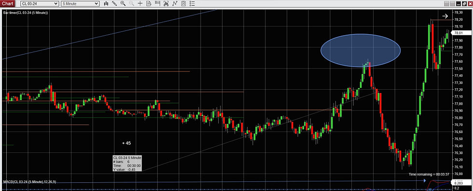The width and height of the screenshot is (473, 191).
Task: Click the Time: 00:30:00 row
Action: (126, 166)
